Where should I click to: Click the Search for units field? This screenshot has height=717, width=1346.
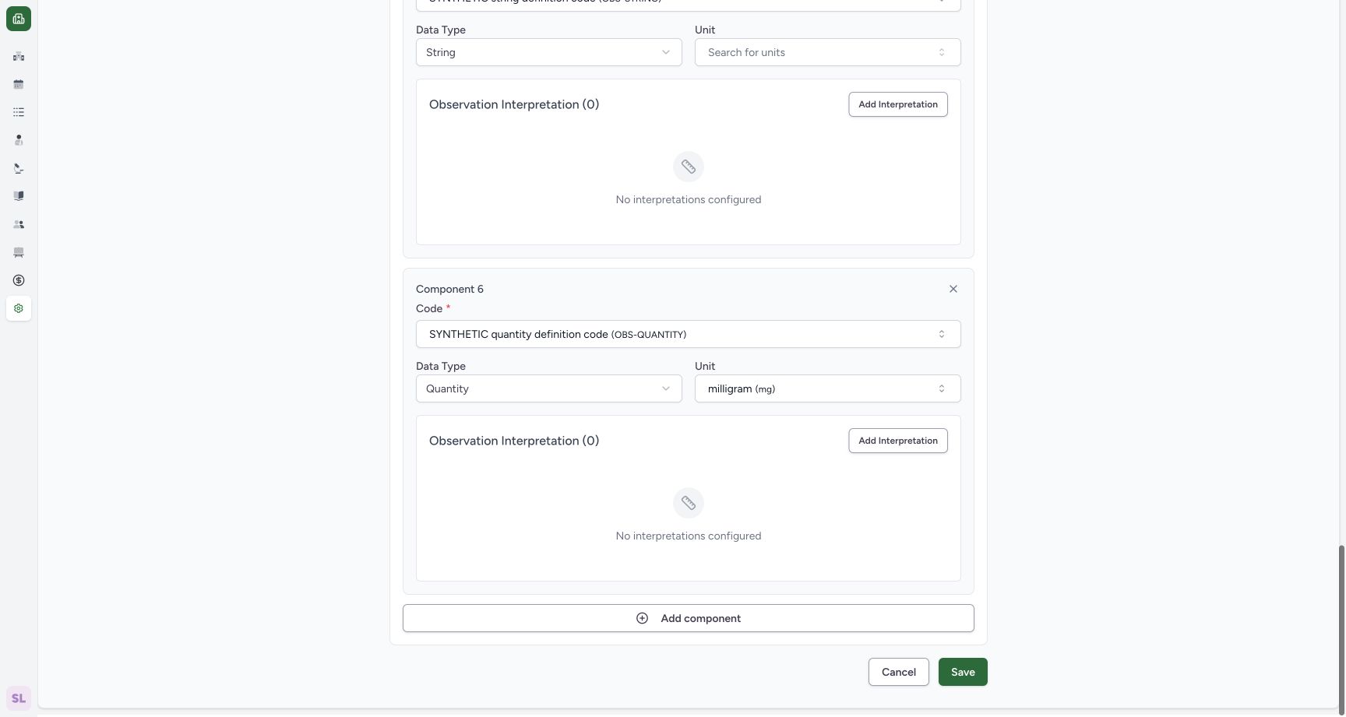[828, 52]
